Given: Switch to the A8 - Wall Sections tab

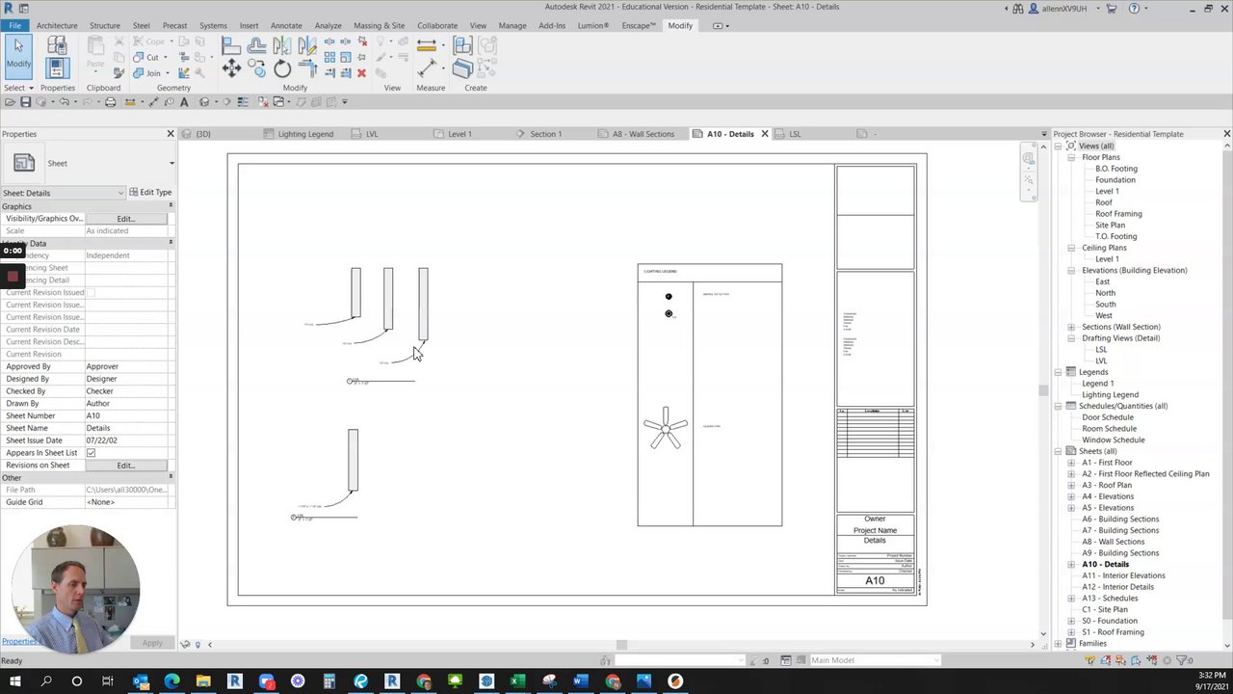Looking at the screenshot, I should [x=643, y=134].
